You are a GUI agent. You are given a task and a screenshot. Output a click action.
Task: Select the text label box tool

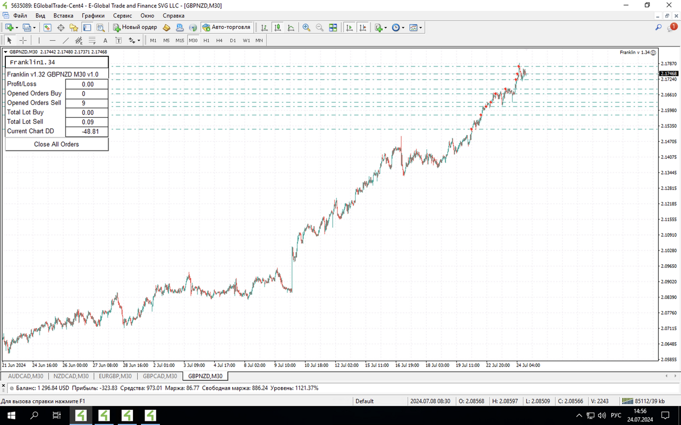(118, 40)
